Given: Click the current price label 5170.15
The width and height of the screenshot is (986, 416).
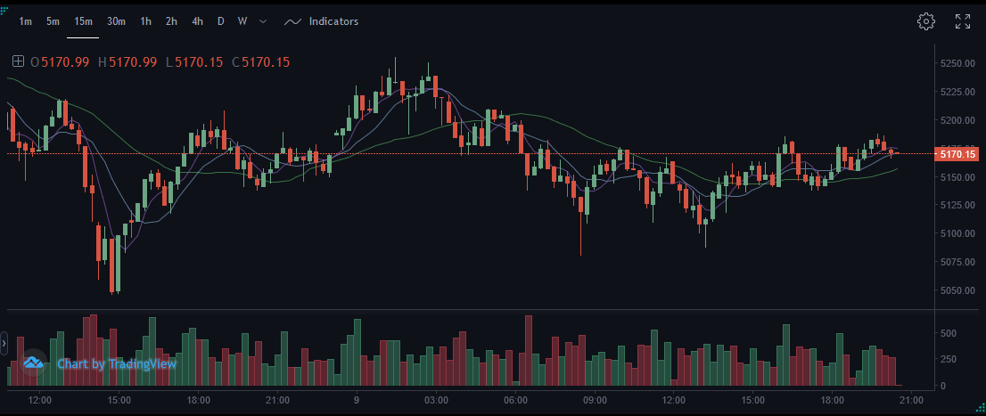Looking at the screenshot, I should click(957, 154).
